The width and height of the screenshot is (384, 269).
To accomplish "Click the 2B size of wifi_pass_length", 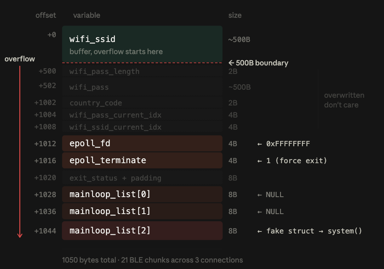I will coord(233,71).
